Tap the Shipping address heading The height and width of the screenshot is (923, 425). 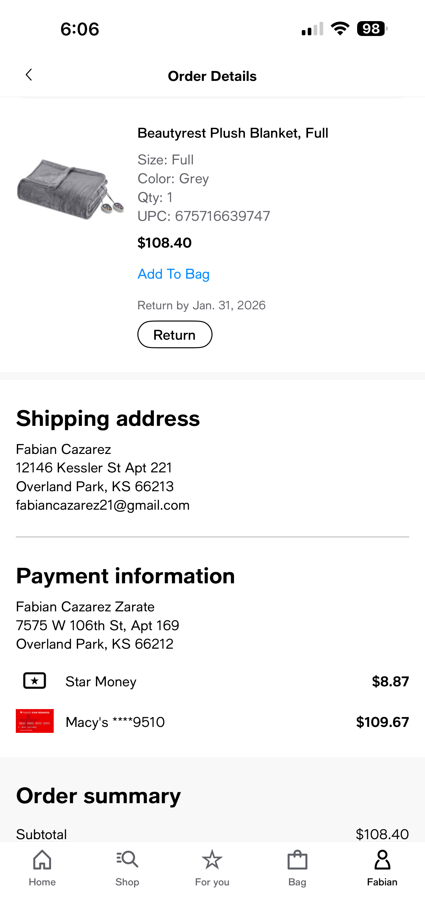(108, 419)
